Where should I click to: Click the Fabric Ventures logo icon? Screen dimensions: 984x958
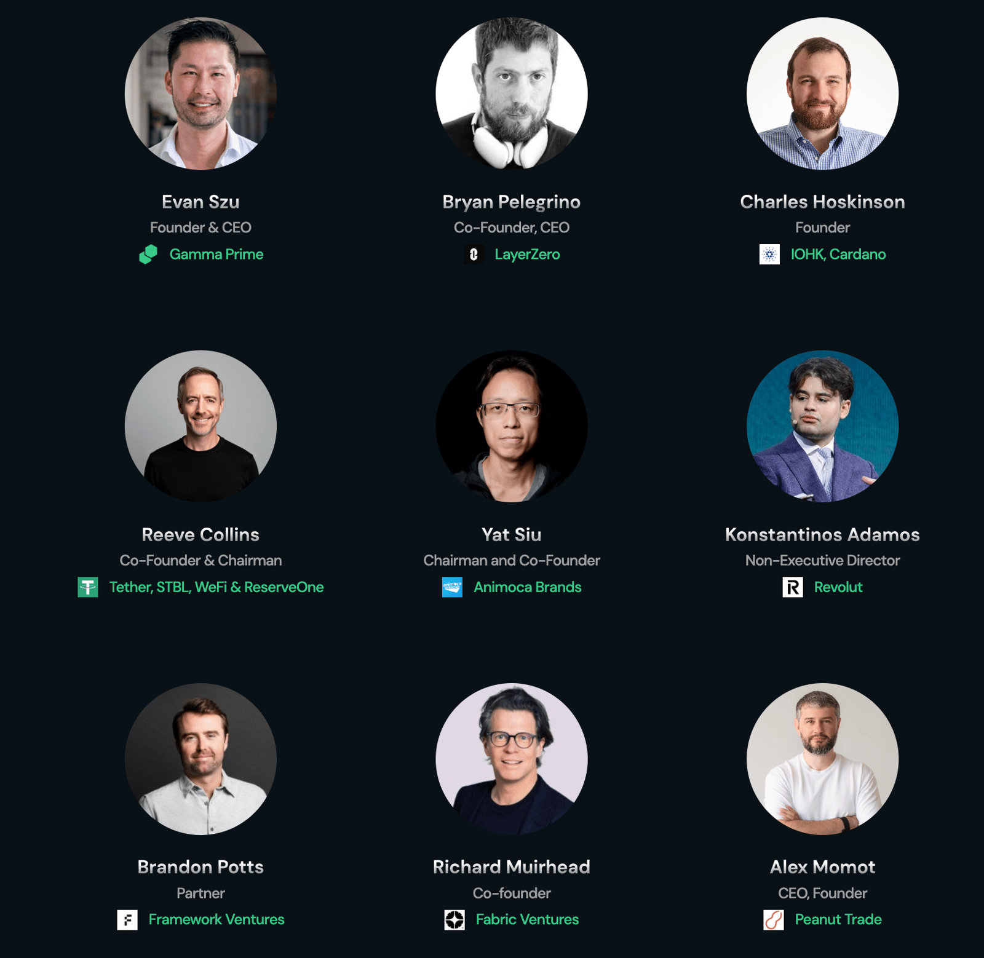pos(454,920)
